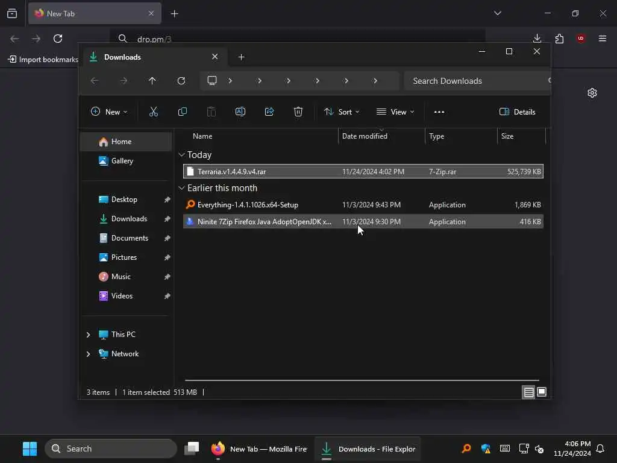Open Videos in the navigation pane
Screen dimensions: 617x463
[x=126, y=296]
